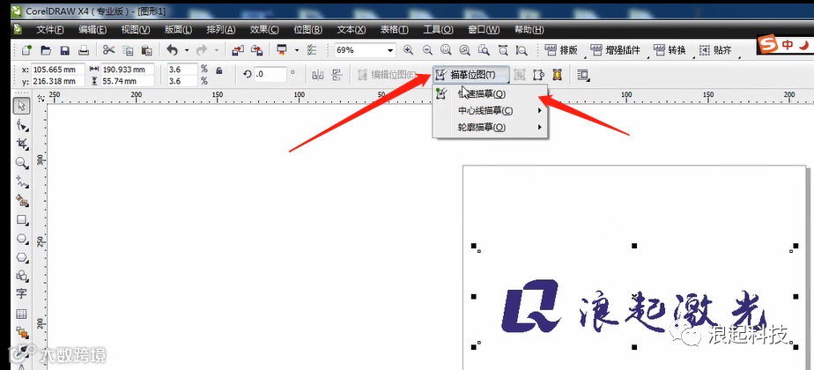Zoom to selected objects icon

(x=446, y=50)
